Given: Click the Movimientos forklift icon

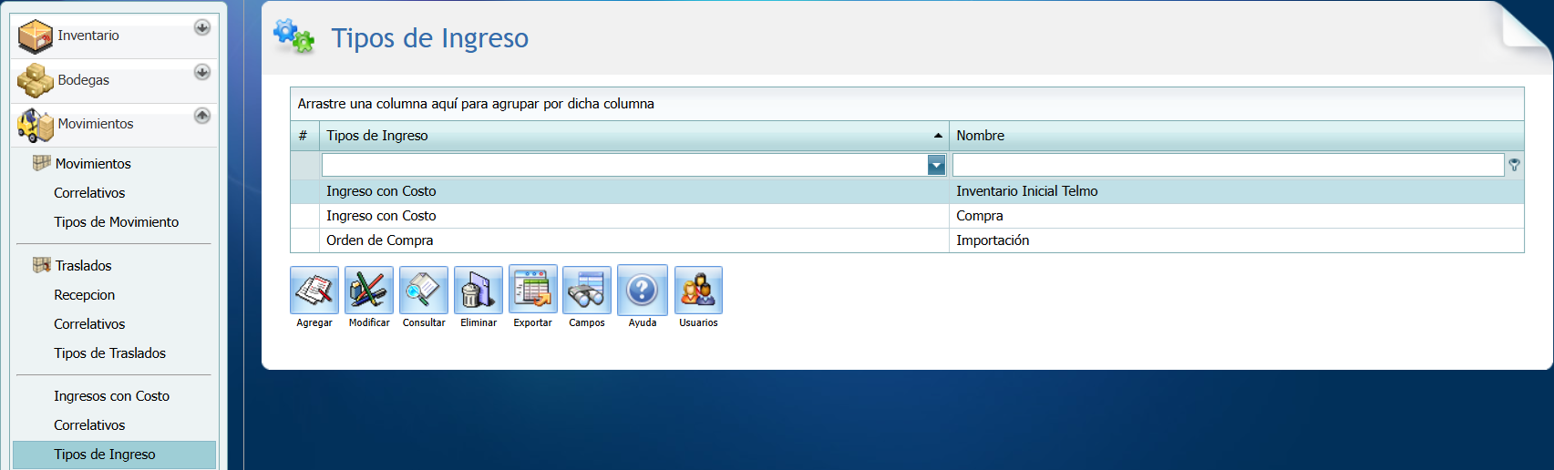Looking at the screenshot, I should pos(36,125).
